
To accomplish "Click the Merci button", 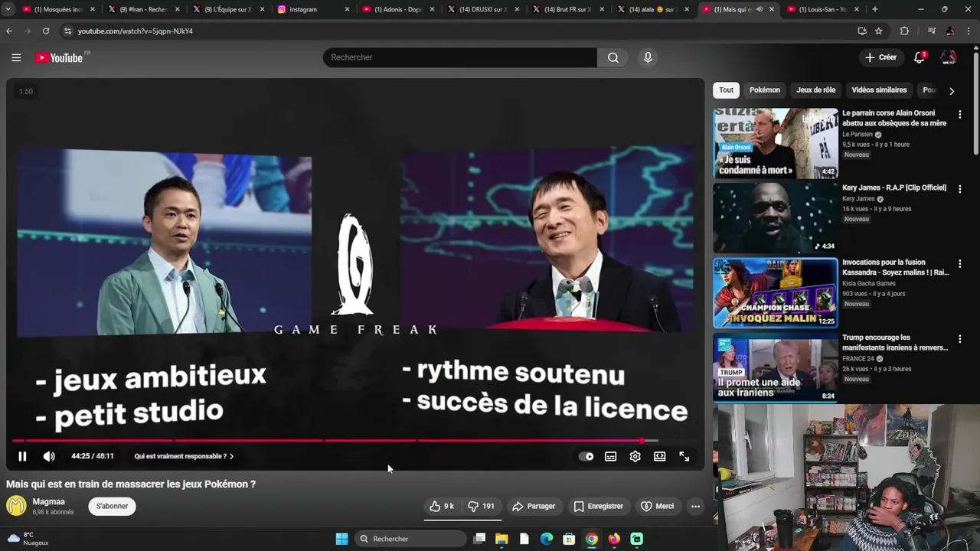I will coord(658,506).
